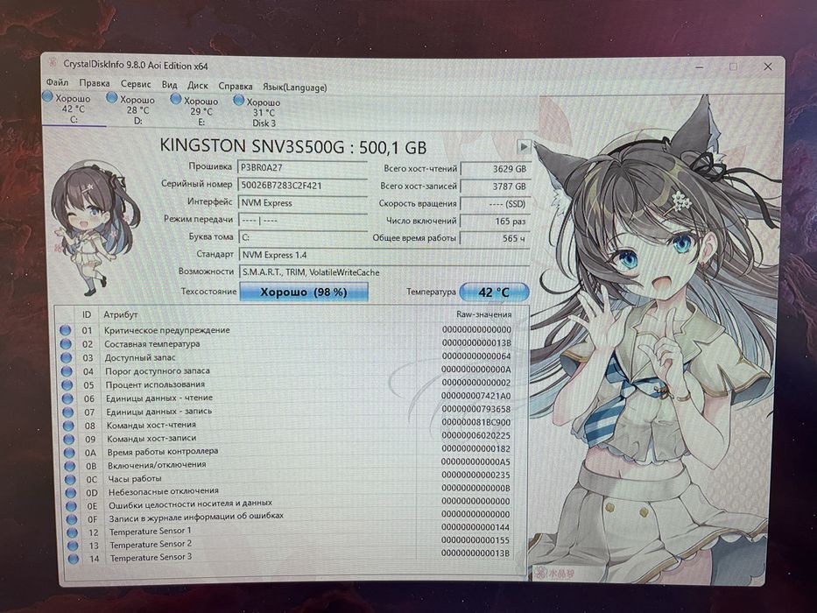Click status icon of row 0A Время работы контроллера
Viewport: 817px width, 613px height.
(x=70, y=453)
